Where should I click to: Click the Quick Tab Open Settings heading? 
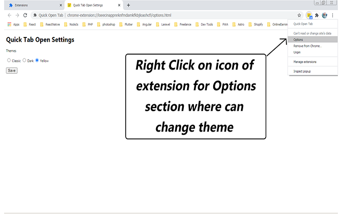coord(40,40)
